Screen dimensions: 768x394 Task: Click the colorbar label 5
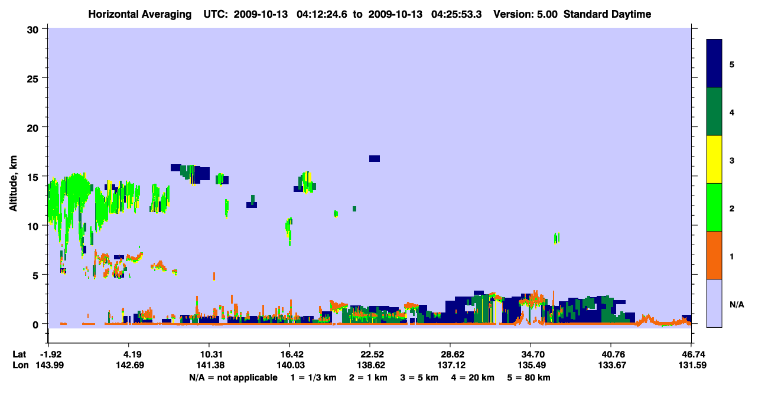click(x=732, y=64)
